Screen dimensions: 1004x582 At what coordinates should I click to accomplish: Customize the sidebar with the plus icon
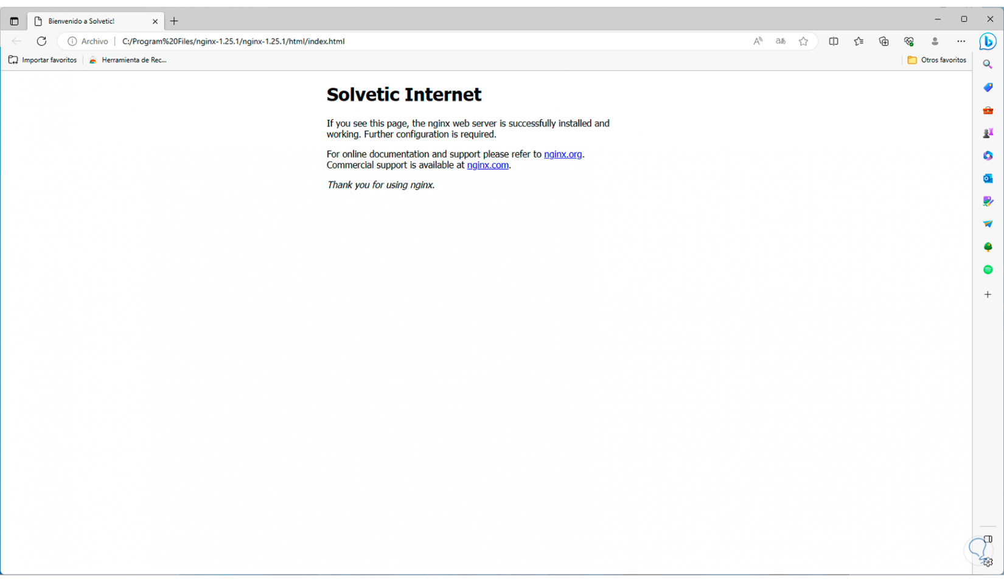988,294
